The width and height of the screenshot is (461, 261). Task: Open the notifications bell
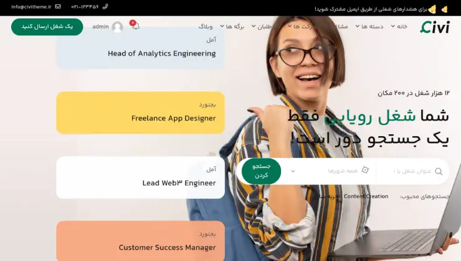pyautogui.click(x=135, y=26)
